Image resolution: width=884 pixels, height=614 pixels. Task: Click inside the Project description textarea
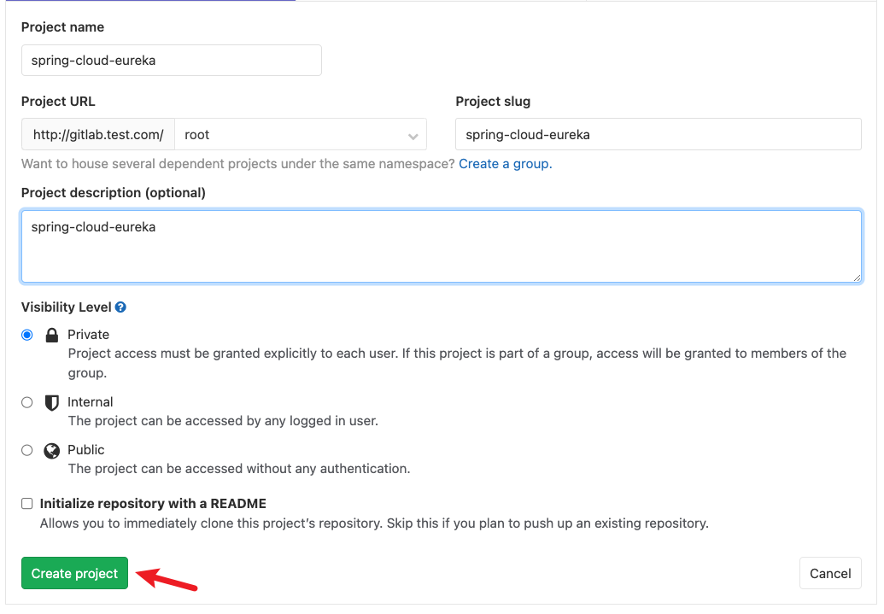(442, 247)
